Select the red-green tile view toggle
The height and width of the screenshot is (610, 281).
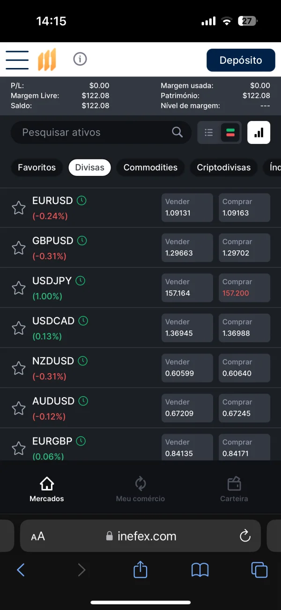230,133
